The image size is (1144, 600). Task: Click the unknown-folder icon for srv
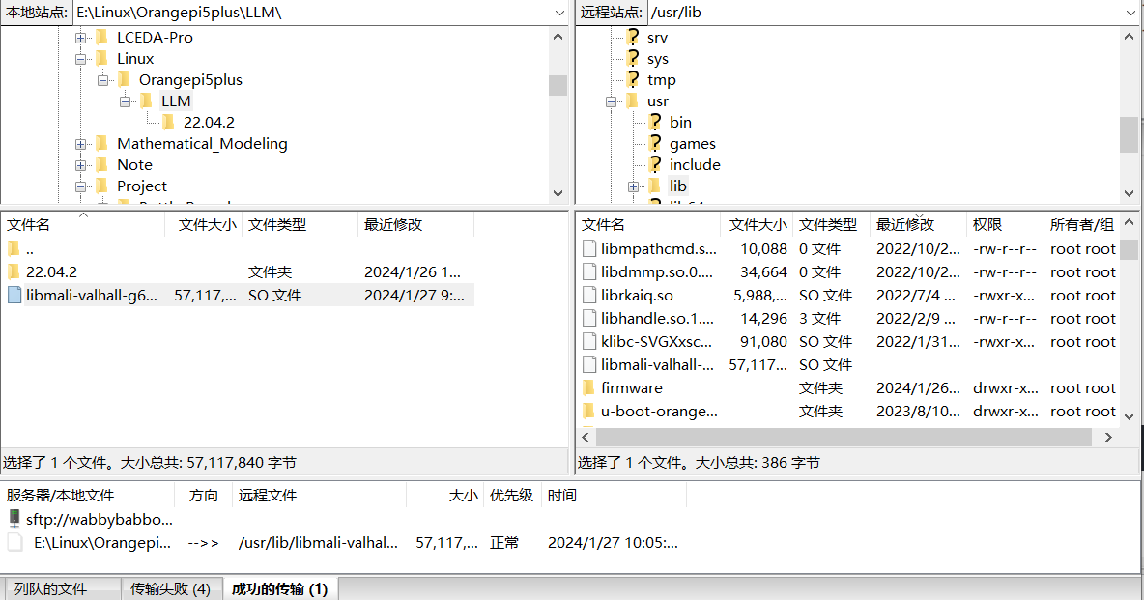click(x=633, y=37)
